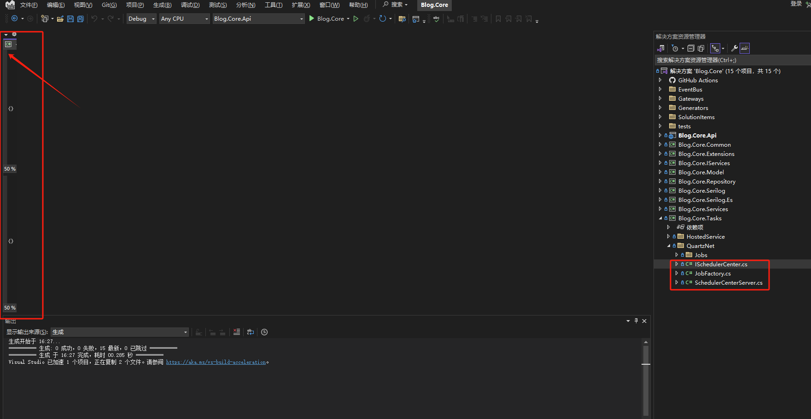Toggle preview selected items button
Viewport: 811px width, 419px height.
[745, 48]
